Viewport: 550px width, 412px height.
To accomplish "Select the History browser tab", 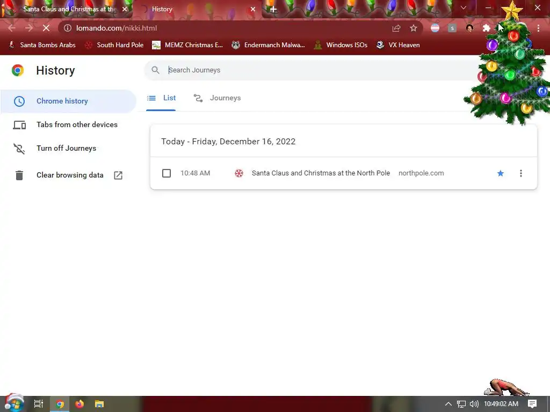I will pyautogui.click(x=198, y=9).
